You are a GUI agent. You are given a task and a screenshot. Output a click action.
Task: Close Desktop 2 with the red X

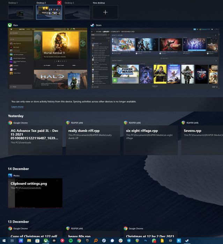click(59, 3)
